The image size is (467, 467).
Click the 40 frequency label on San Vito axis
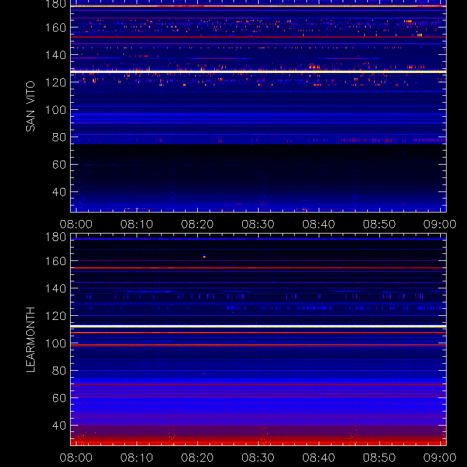point(59,192)
